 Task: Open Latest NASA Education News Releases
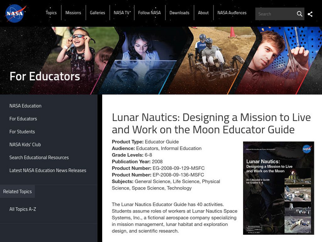[x=47, y=170]
